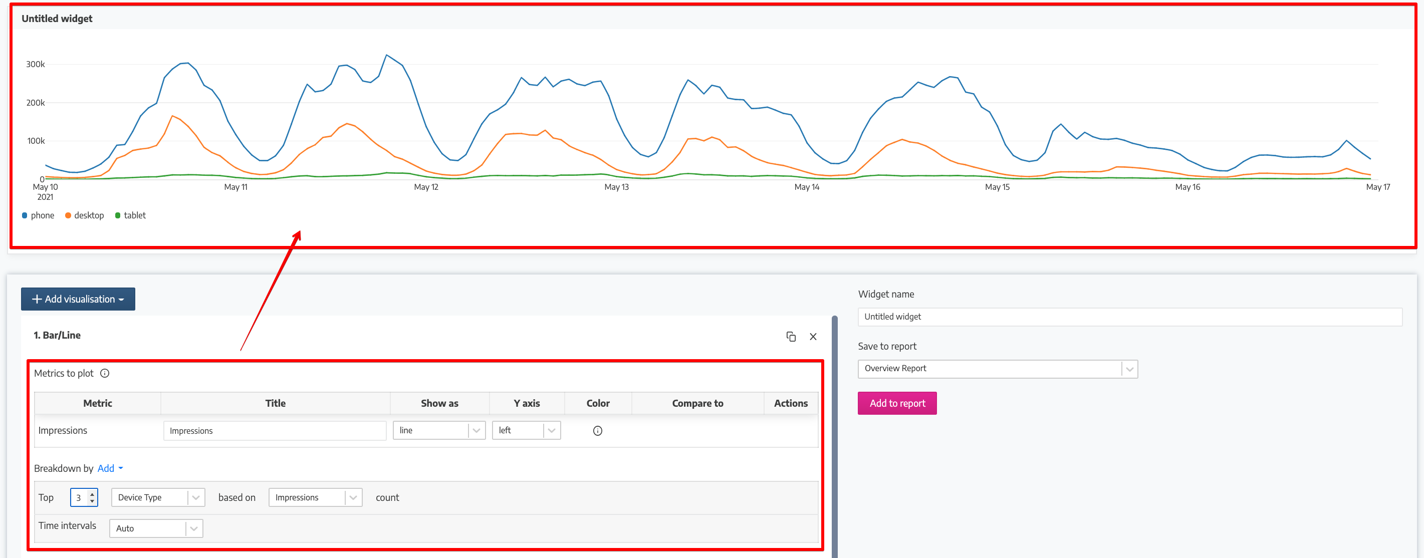The height and width of the screenshot is (558, 1424).
Task: Open the Save to report Overview Report dropdown
Action: coord(997,369)
